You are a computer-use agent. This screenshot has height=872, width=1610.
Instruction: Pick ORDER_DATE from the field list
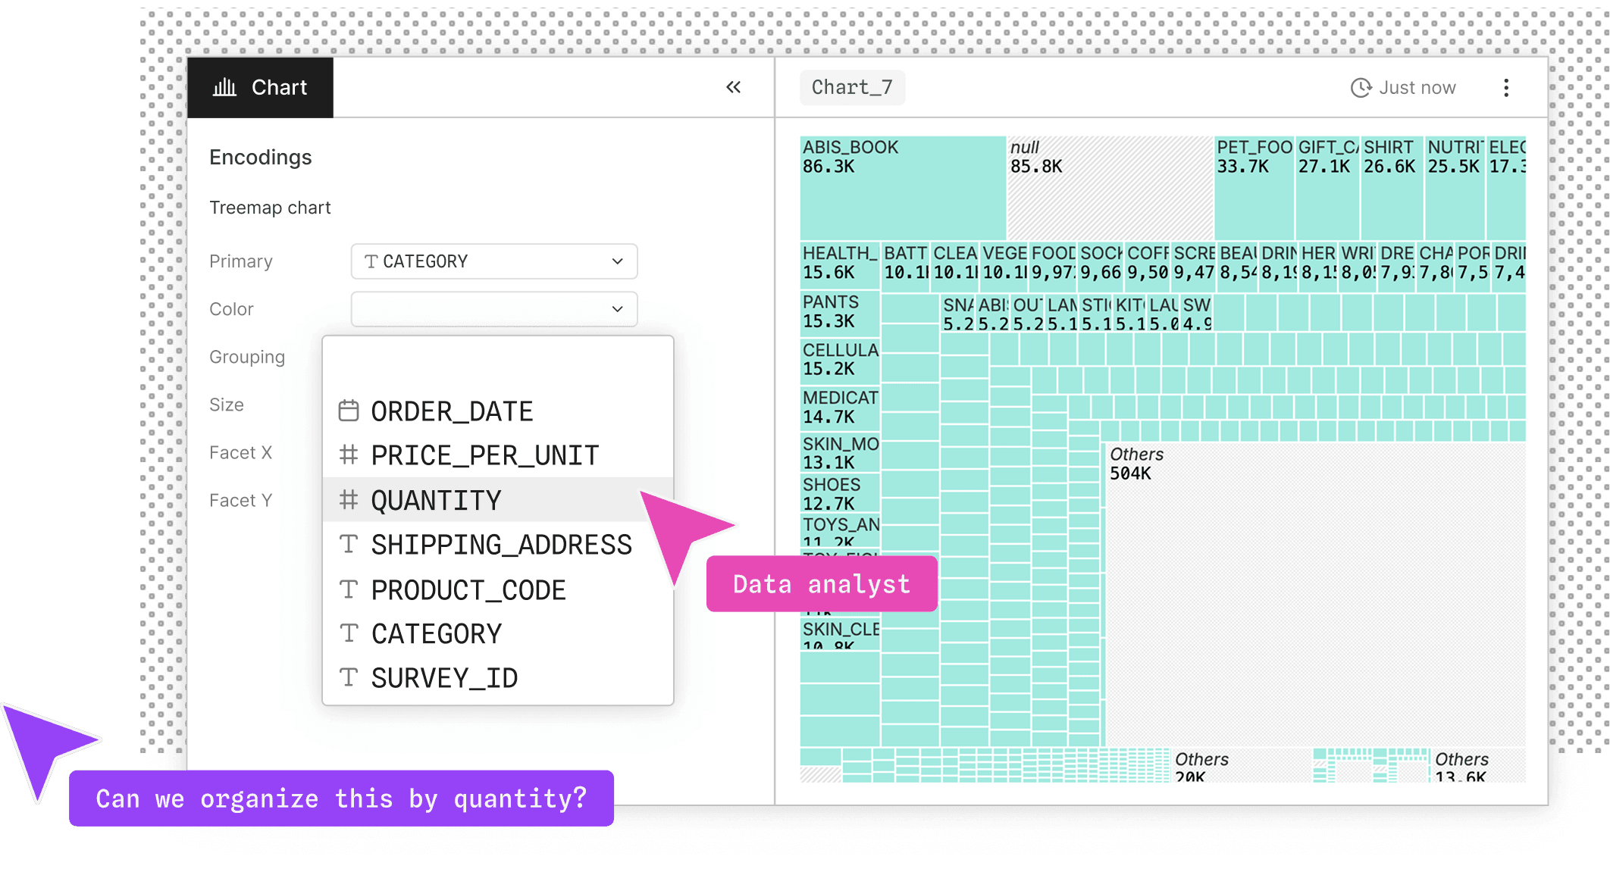[452, 411]
